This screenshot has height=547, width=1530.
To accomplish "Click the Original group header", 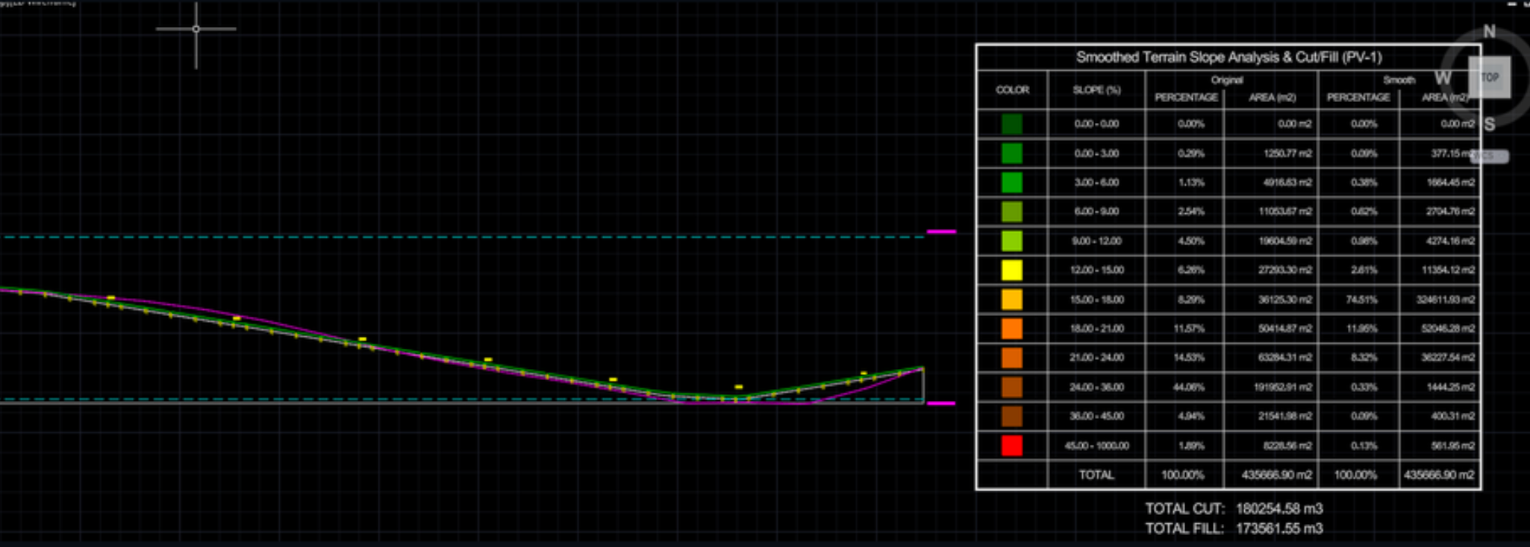I will pos(1227,80).
